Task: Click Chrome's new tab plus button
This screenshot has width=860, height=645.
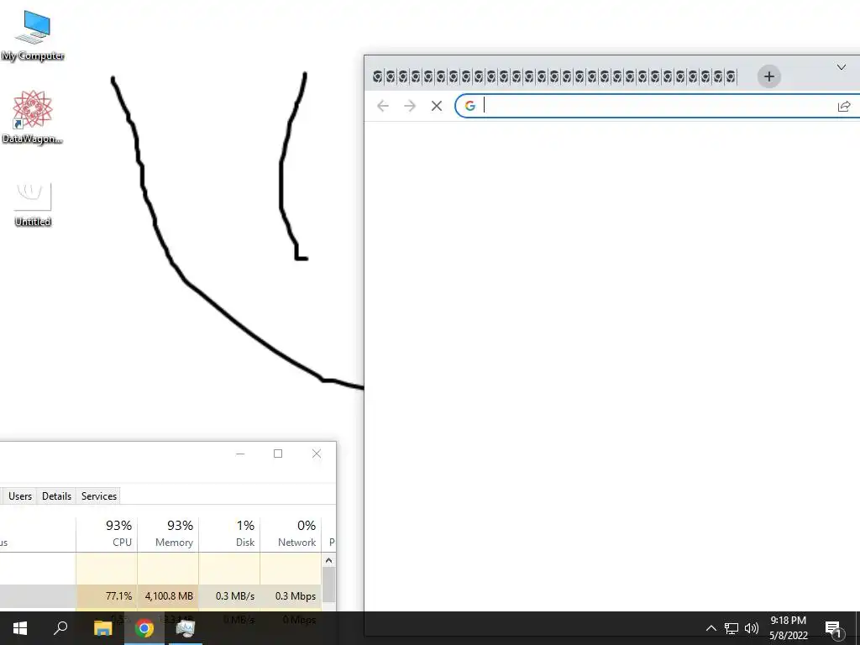Action: [x=769, y=76]
